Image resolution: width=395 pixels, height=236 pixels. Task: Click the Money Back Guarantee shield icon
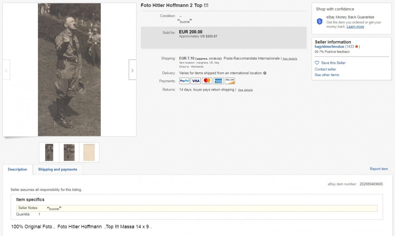pos(320,21)
